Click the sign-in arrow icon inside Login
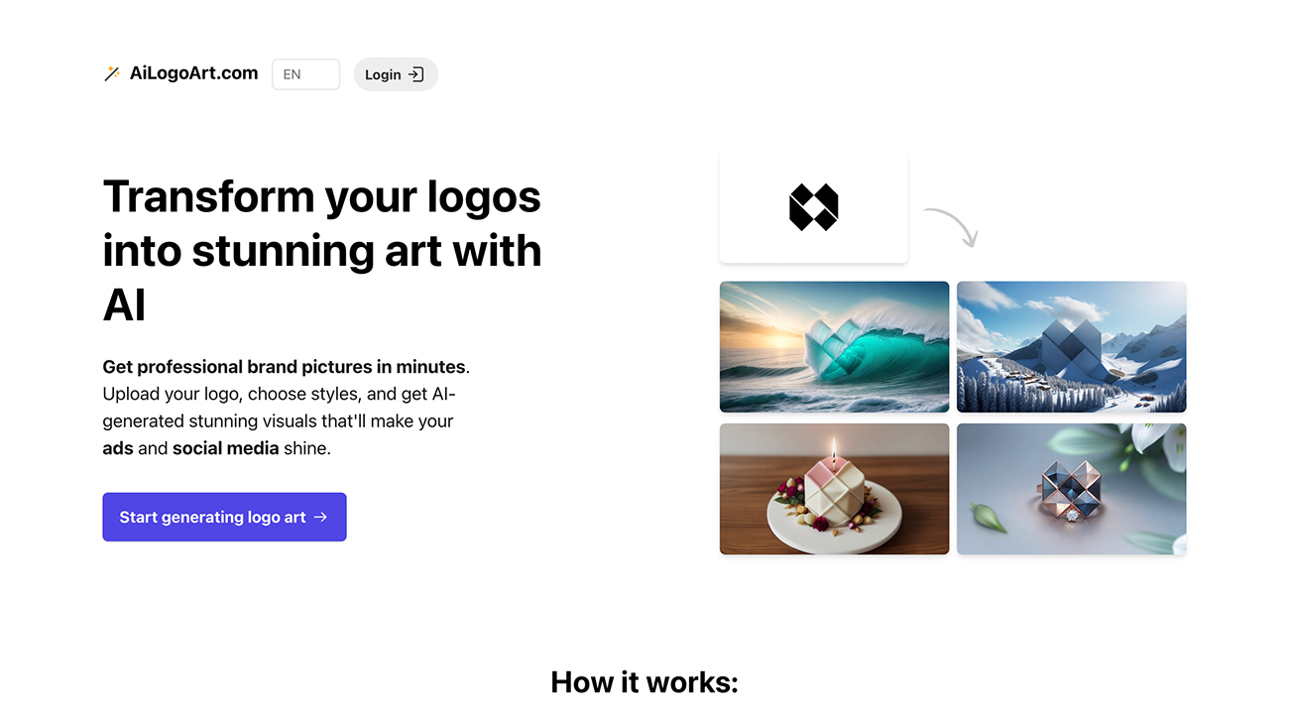The width and height of the screenshot is (1289, 715). point(416,74)
